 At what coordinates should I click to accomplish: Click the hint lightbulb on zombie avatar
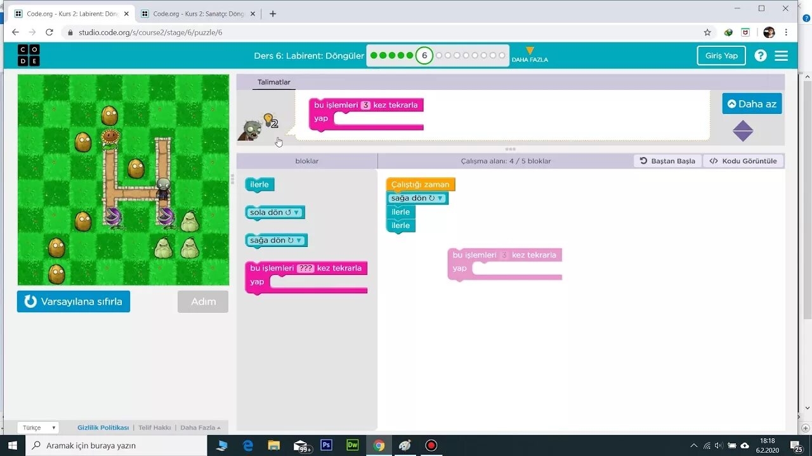[x=268, y=119]
